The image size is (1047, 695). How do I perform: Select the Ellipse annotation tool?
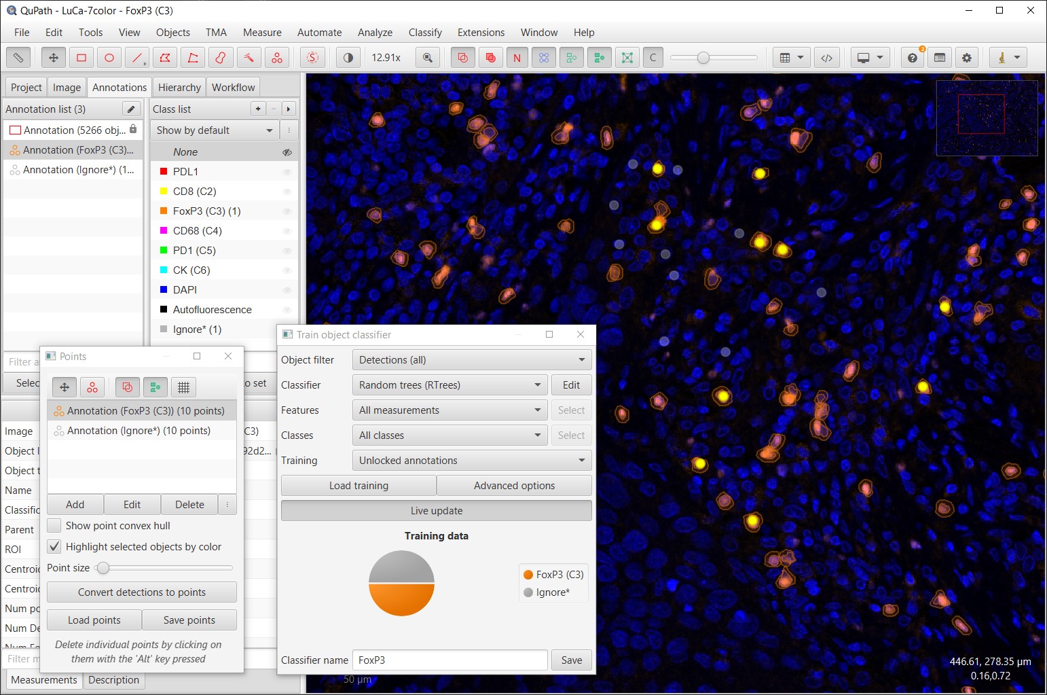point(109,58)
